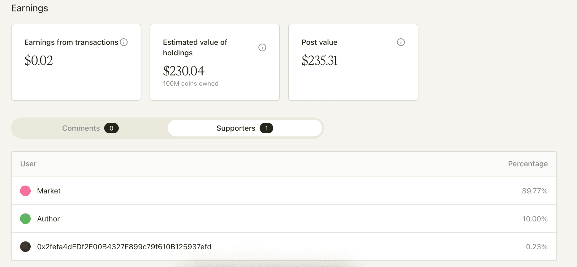Click the green Author avatar circle

pos(25,219)
